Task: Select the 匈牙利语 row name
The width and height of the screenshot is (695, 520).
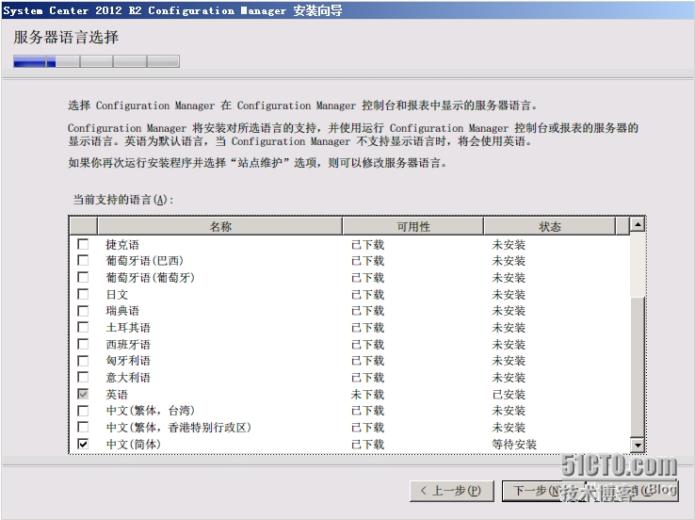Action: pyautogui.click(x=128, y=362)
